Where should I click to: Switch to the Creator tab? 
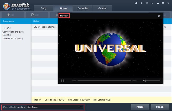[102, 8]
